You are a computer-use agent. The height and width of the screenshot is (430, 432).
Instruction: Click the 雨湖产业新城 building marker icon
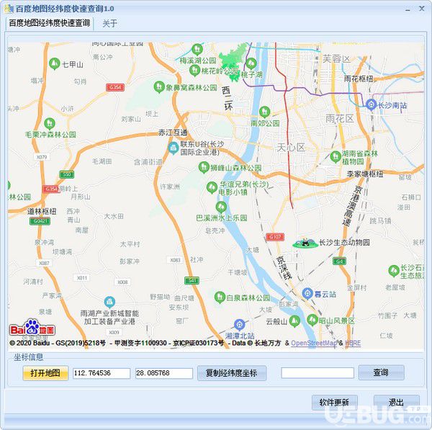coord(109,302)
